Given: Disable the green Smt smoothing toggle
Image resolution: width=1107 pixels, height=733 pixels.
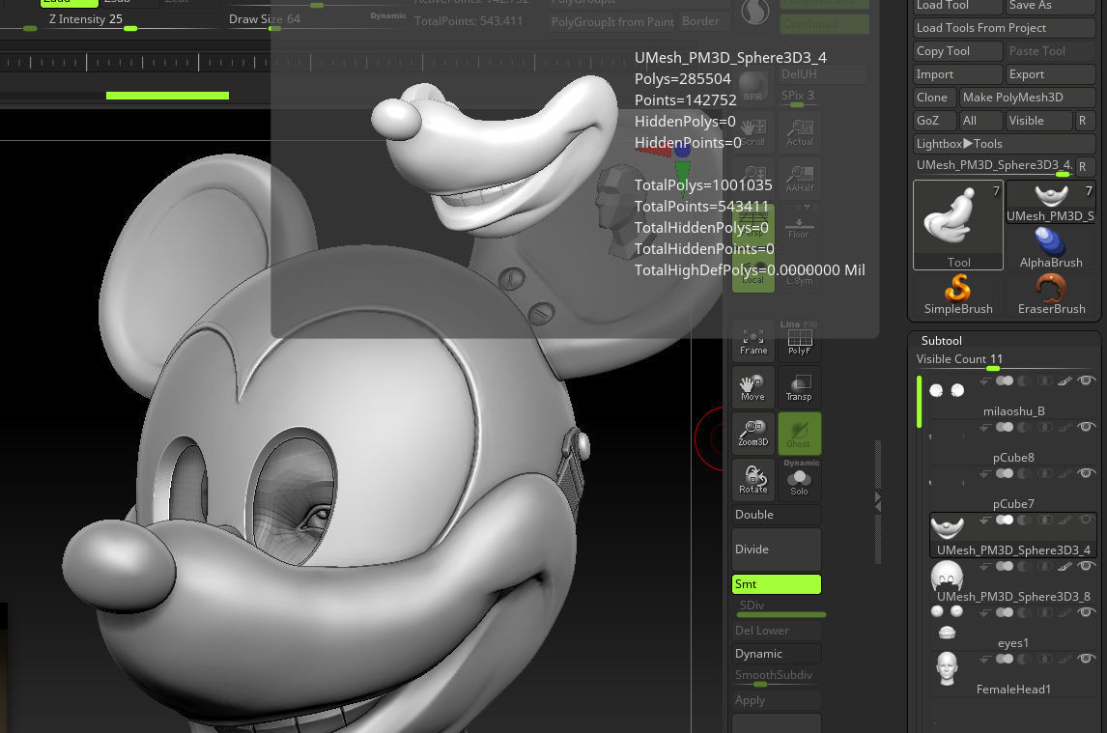Looking at the screenshot, I should pyautogui.click(x=776, y=584).
